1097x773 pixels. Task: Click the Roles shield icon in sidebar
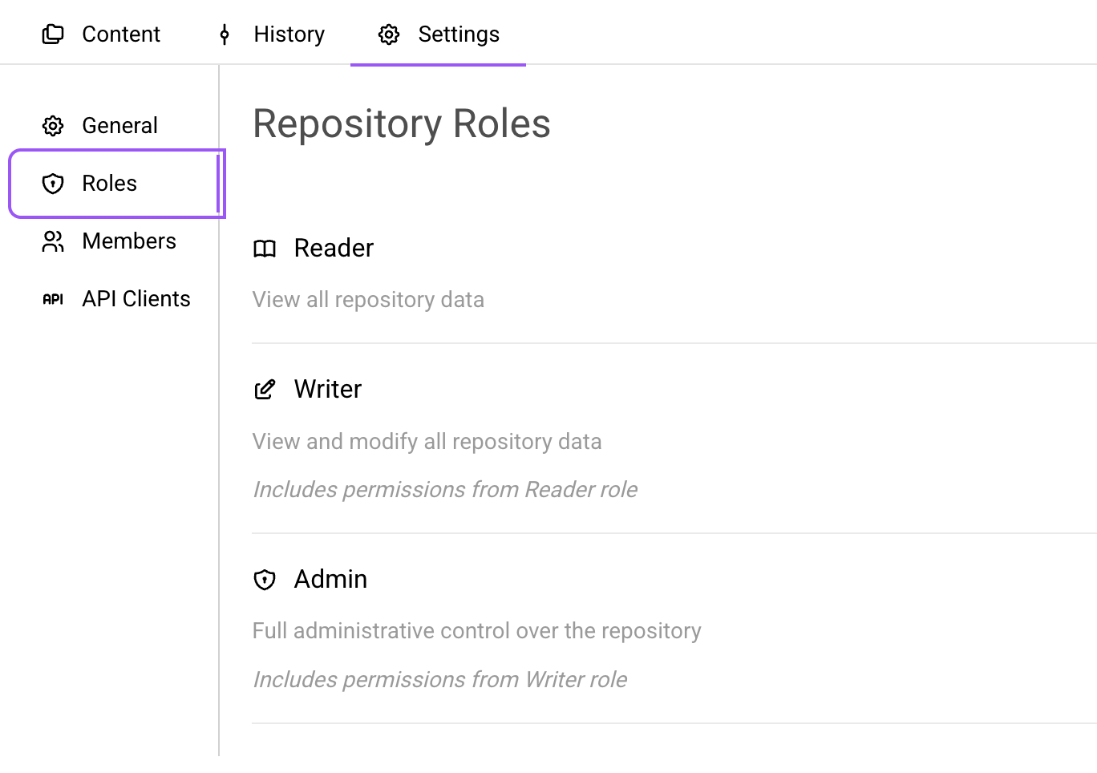(x=53, y=184)
